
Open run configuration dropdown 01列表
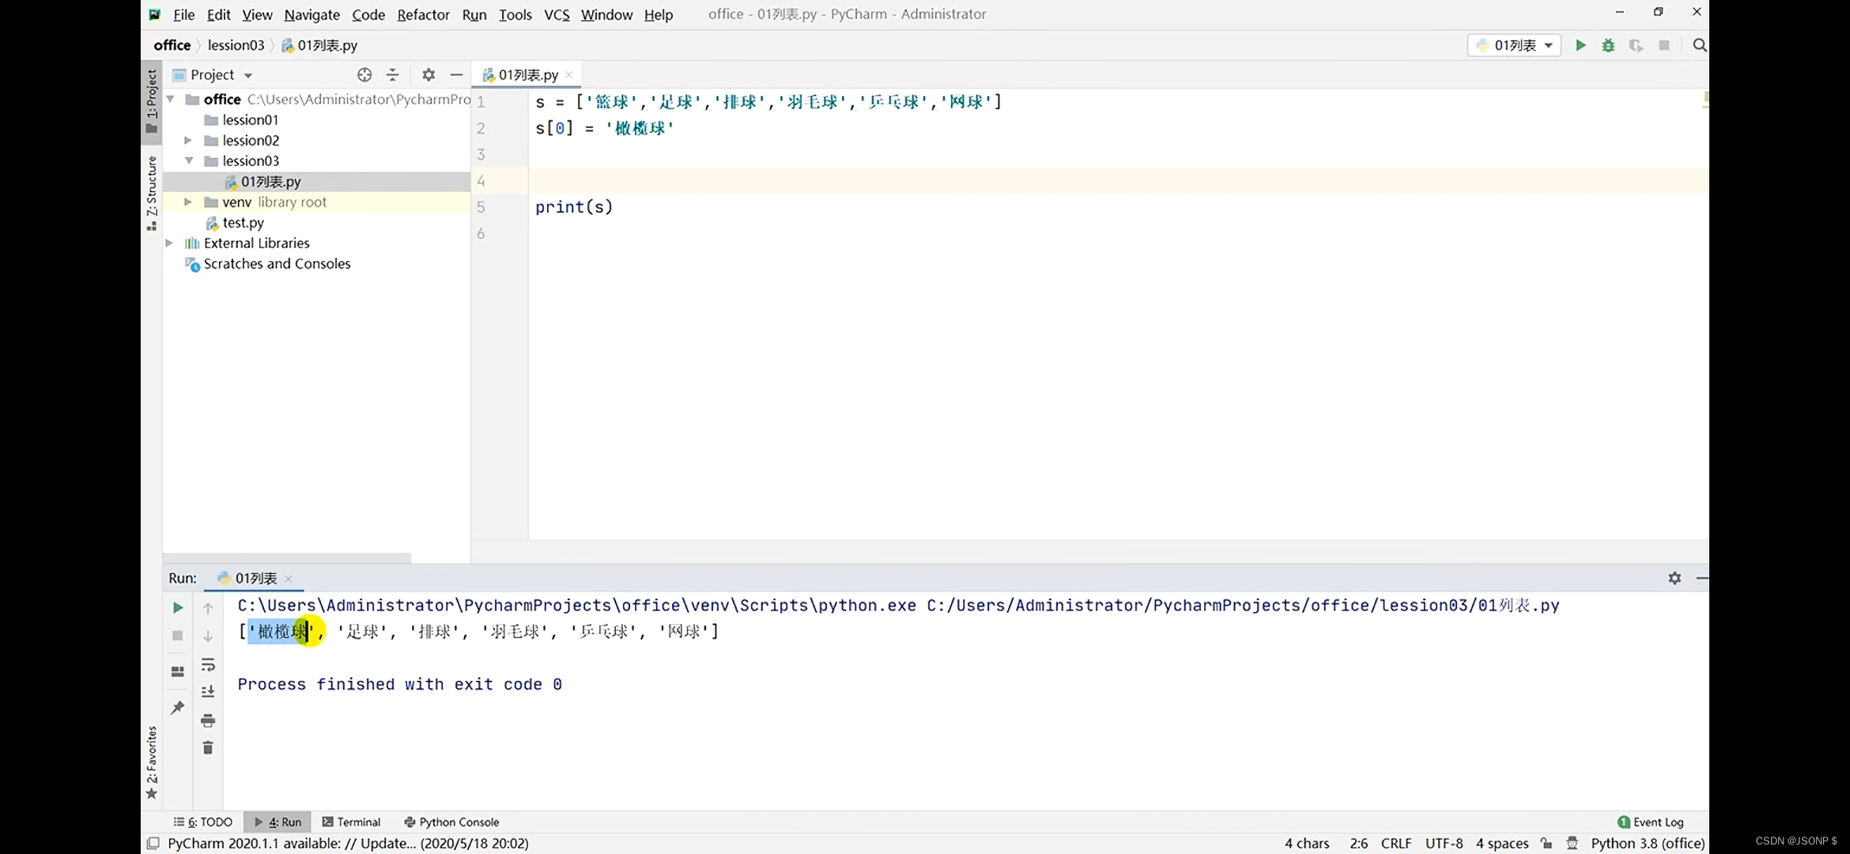click(1515, 45)
